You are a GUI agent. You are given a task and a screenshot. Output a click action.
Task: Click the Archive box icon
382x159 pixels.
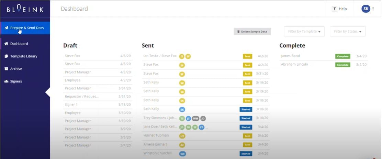click(6, 69)
